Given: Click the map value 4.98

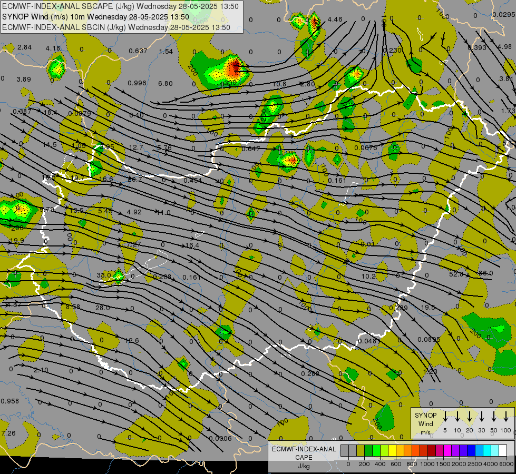Looking at the screenshot, I should (505, 47).
